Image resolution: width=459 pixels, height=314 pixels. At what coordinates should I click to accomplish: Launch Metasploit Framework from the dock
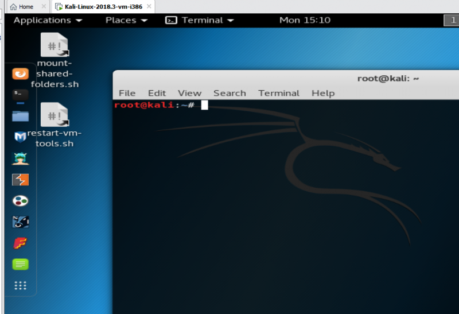point(20,137)
